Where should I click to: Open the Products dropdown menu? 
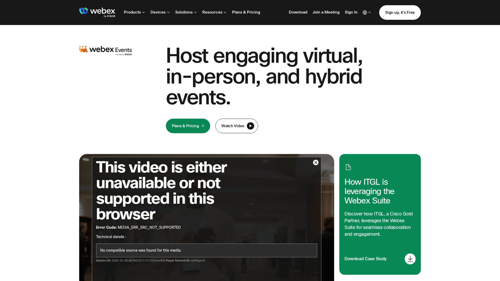pyautogui.click(x=134, y=12)
